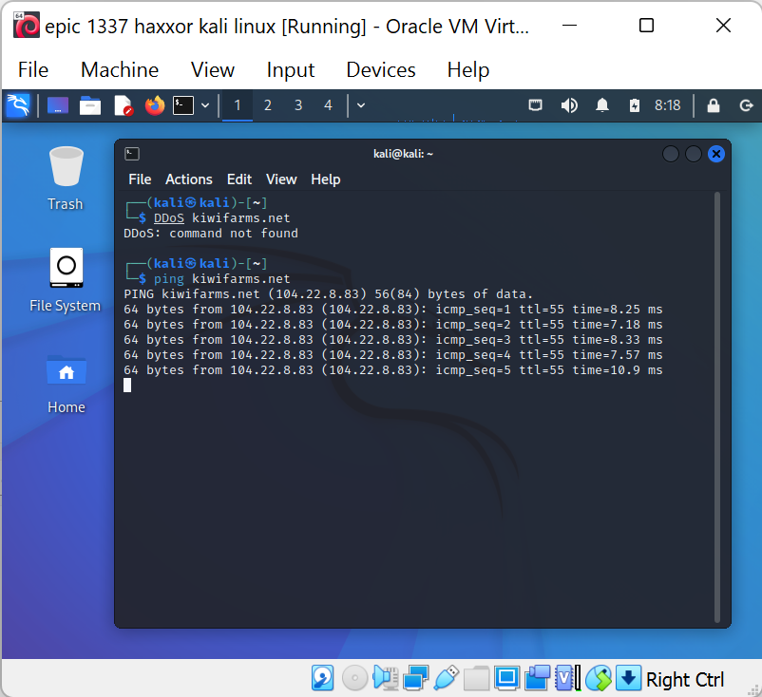
Task: Click the 'ping kiwifarms.net' command text
Action: point(222,279)
